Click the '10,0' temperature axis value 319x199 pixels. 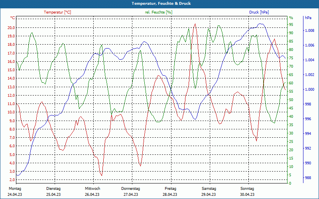point(11,112)
